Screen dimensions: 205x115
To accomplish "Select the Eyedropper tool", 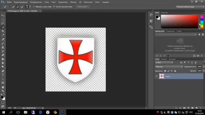I will (x=3, y=35).
